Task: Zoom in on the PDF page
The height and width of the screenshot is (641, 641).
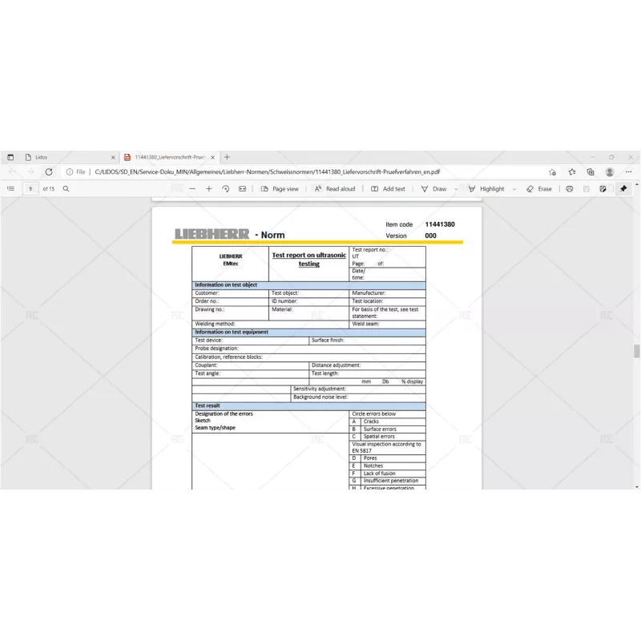Action: (x=209, y=188)
